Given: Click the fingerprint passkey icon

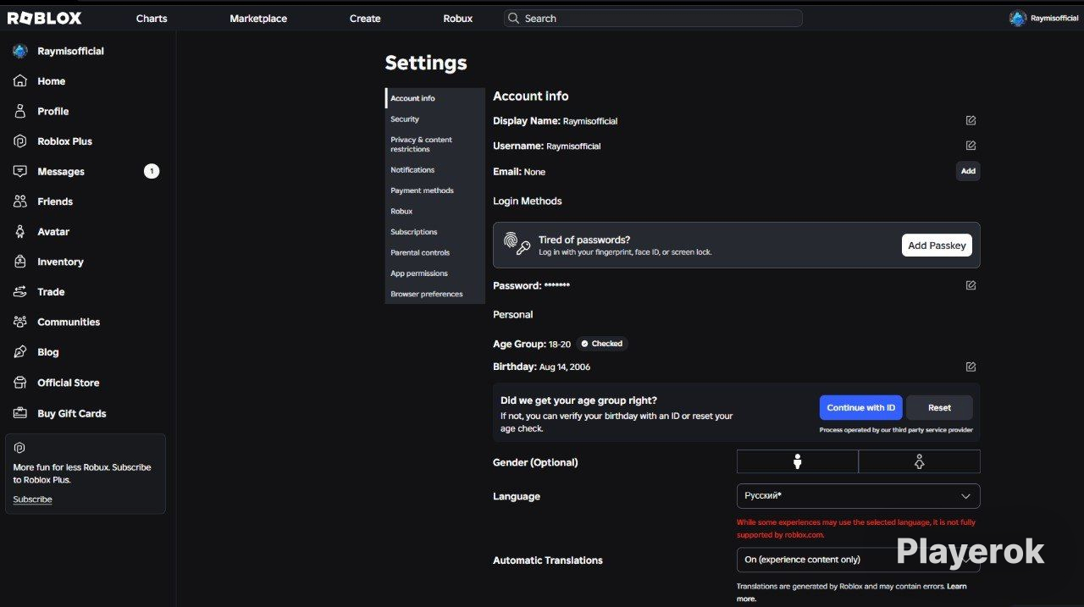Looking at the screenshot, I should coord(517,244).
